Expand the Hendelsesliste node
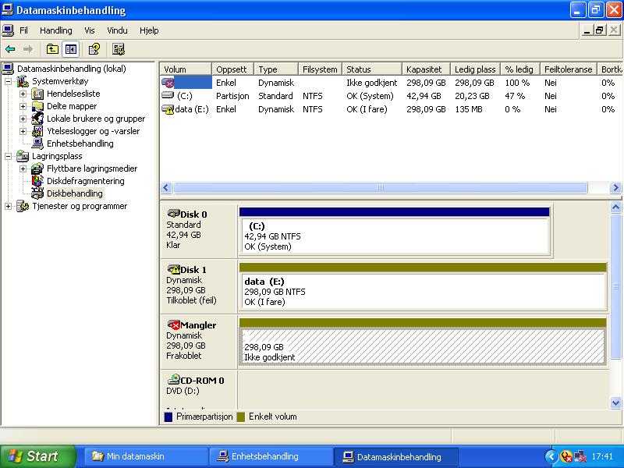This screenshot has height=468, width=624. point(23,94)
